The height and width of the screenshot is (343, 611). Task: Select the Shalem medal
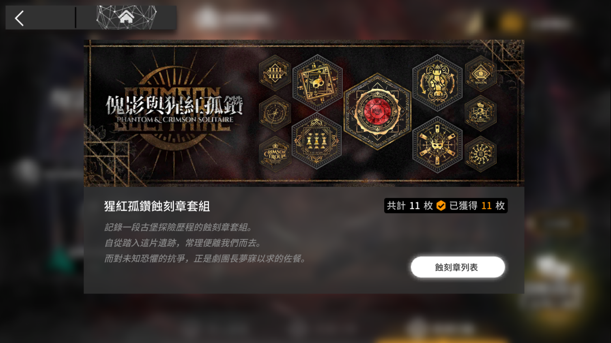(x=481, y=73)
